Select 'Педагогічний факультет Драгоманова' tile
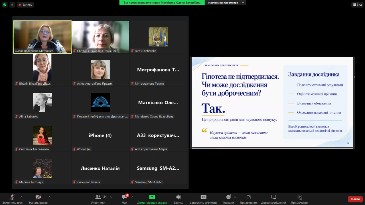Screen dimensions: 365x205 [100, 102]
